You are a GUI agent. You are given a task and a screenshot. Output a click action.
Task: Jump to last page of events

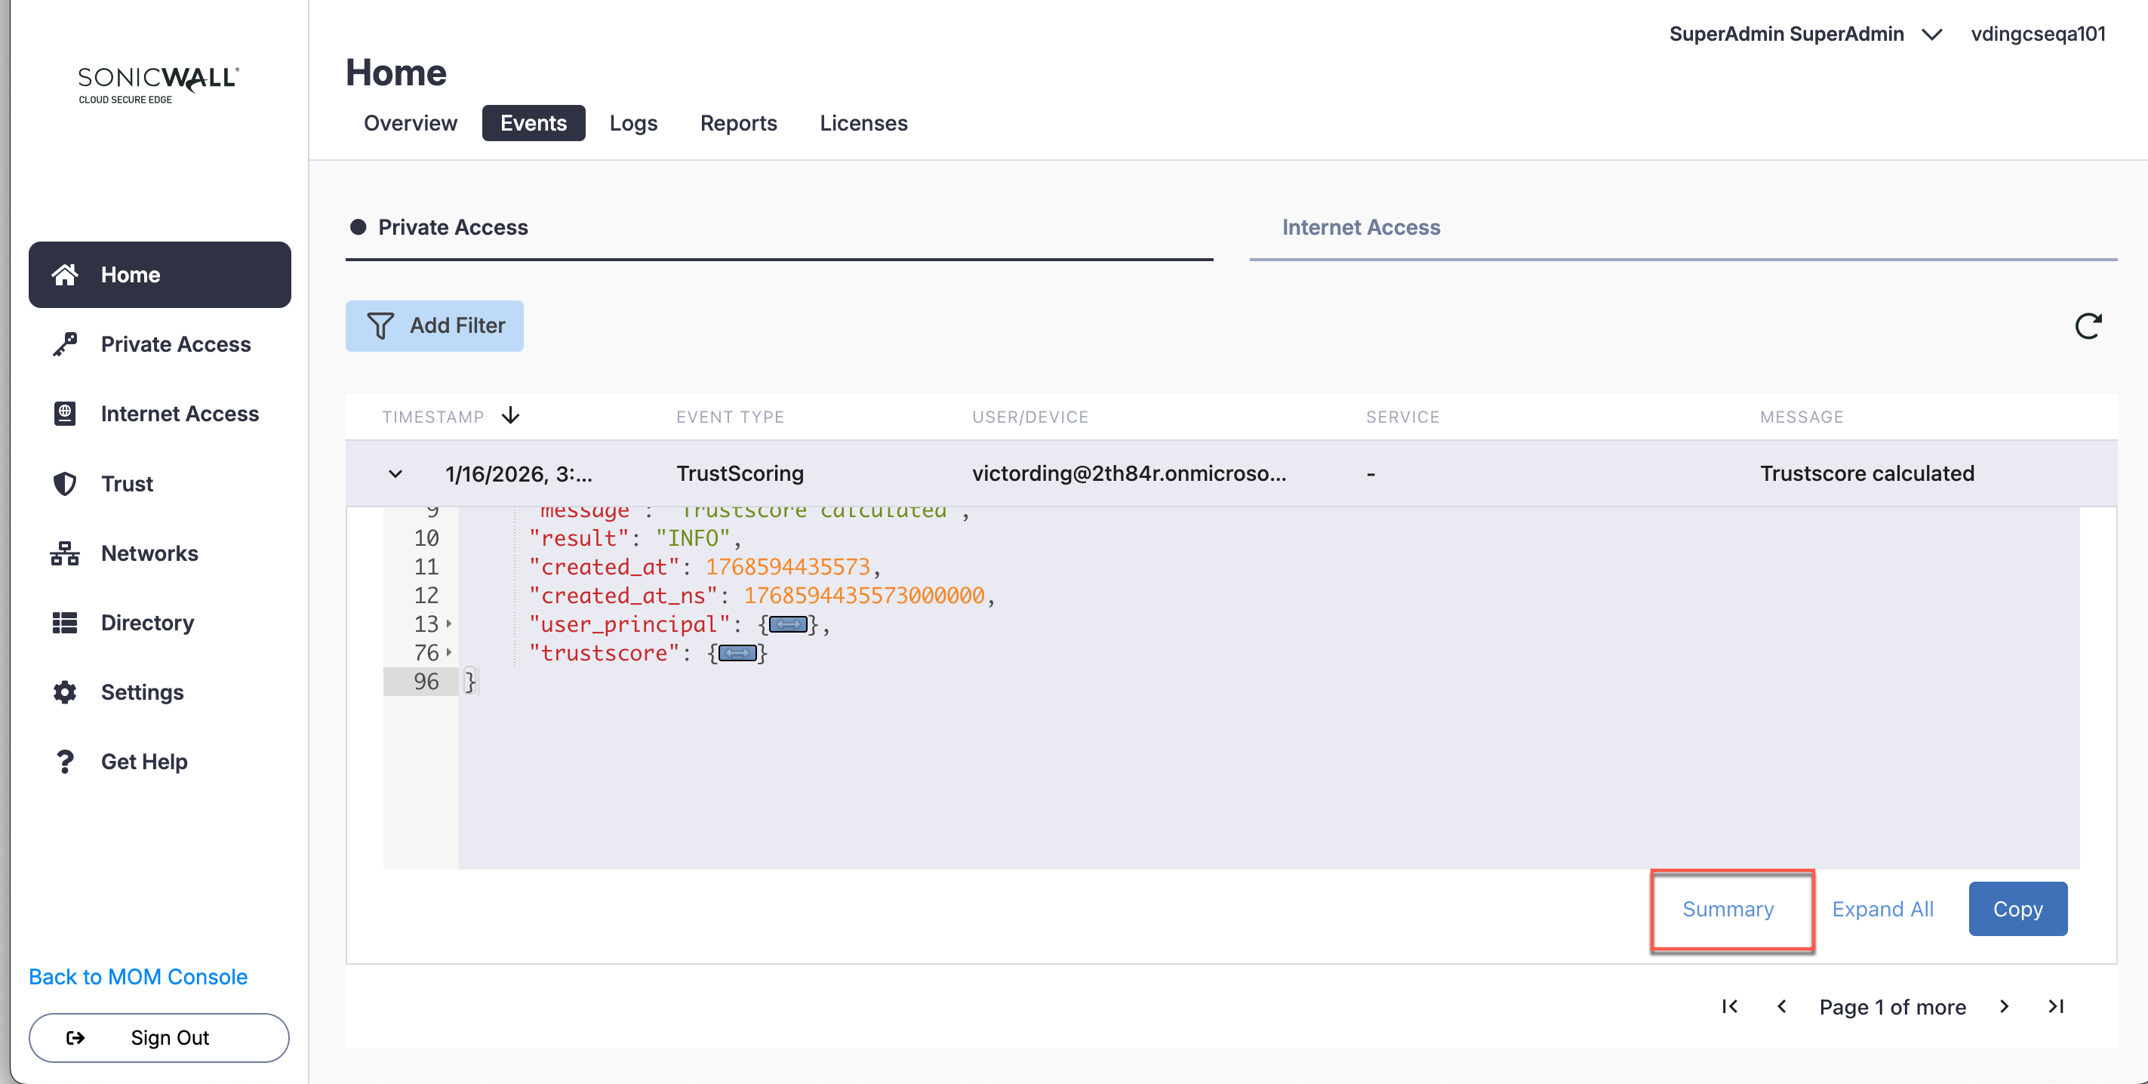2055,1006
